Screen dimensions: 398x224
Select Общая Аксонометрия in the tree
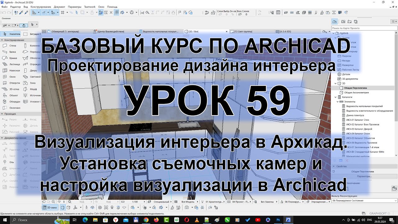[356, 92]
